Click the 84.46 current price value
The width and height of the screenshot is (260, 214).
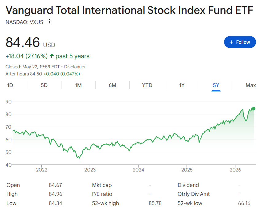(23, 42)
